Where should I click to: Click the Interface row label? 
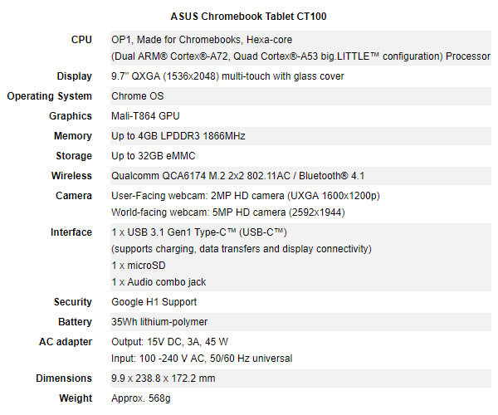click(x=71, y=232)
